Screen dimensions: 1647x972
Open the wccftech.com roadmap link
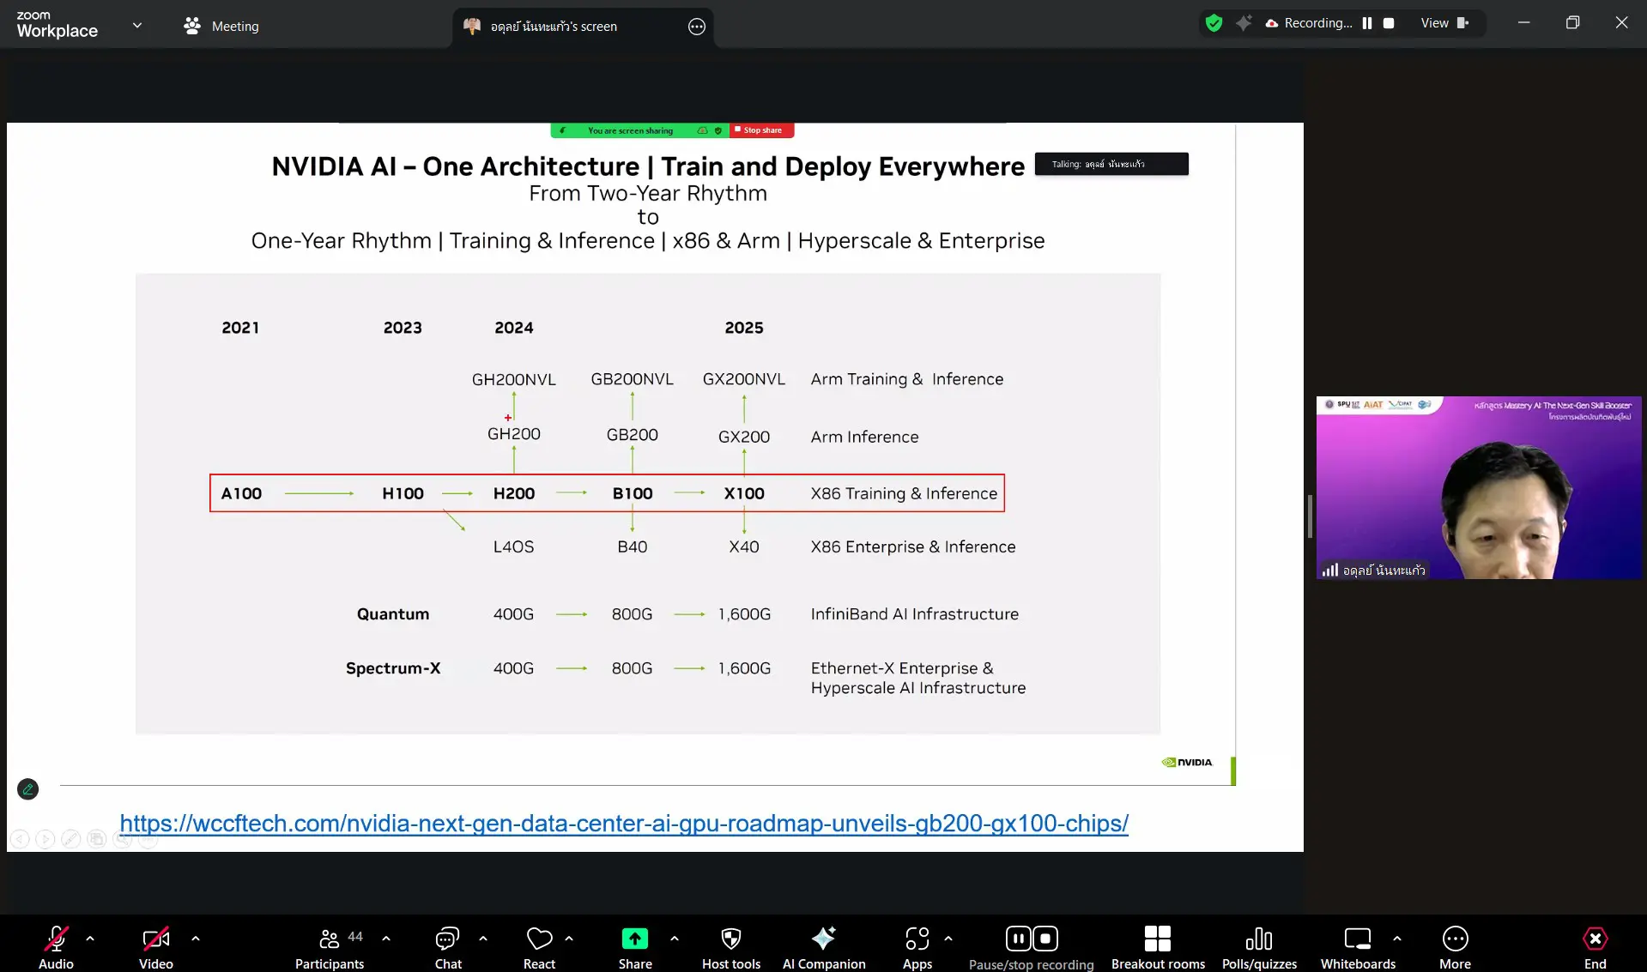click(x=624, y=824)
